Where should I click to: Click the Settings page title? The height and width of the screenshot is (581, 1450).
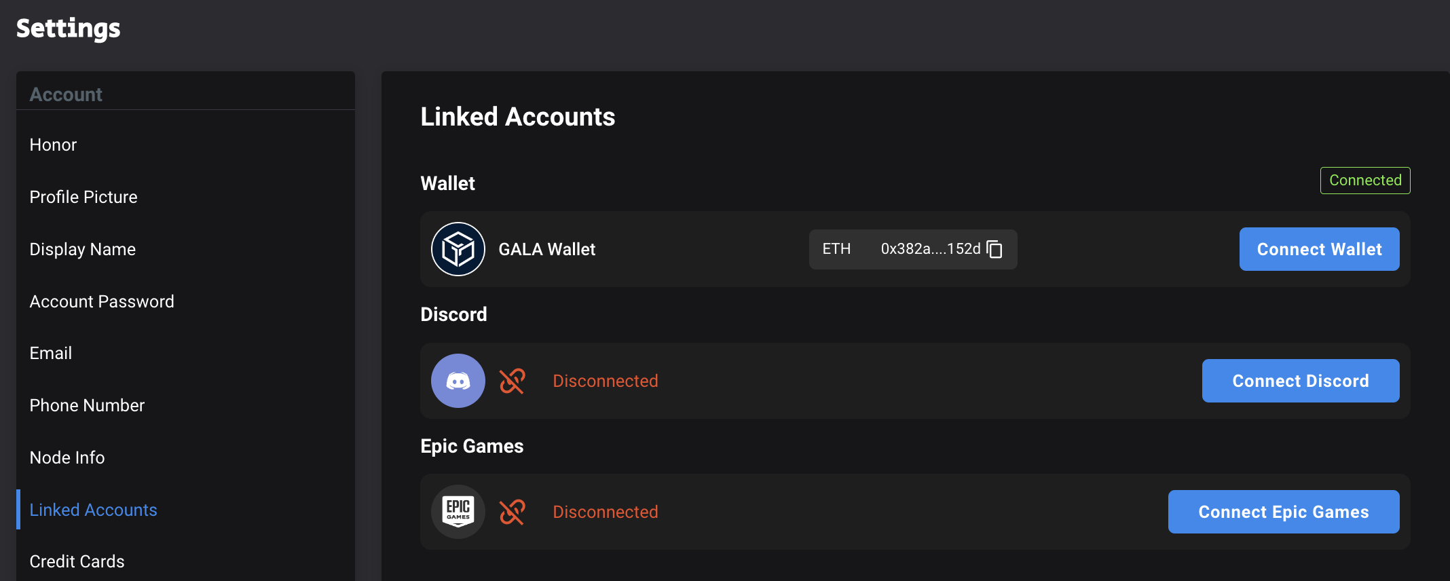69,29
